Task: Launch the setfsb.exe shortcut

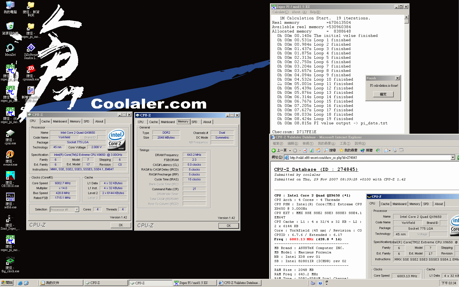Action: point(10,201)
